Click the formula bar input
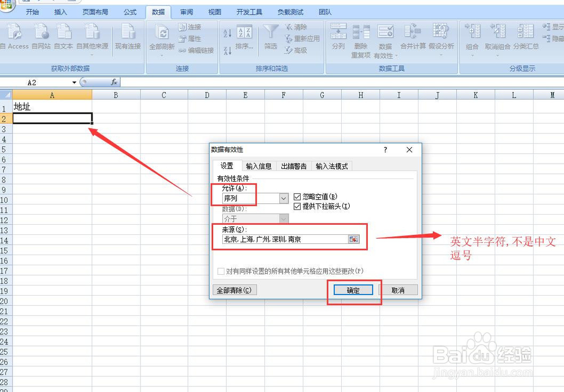Screen dimensions: 564x392 tap(342, 82)
